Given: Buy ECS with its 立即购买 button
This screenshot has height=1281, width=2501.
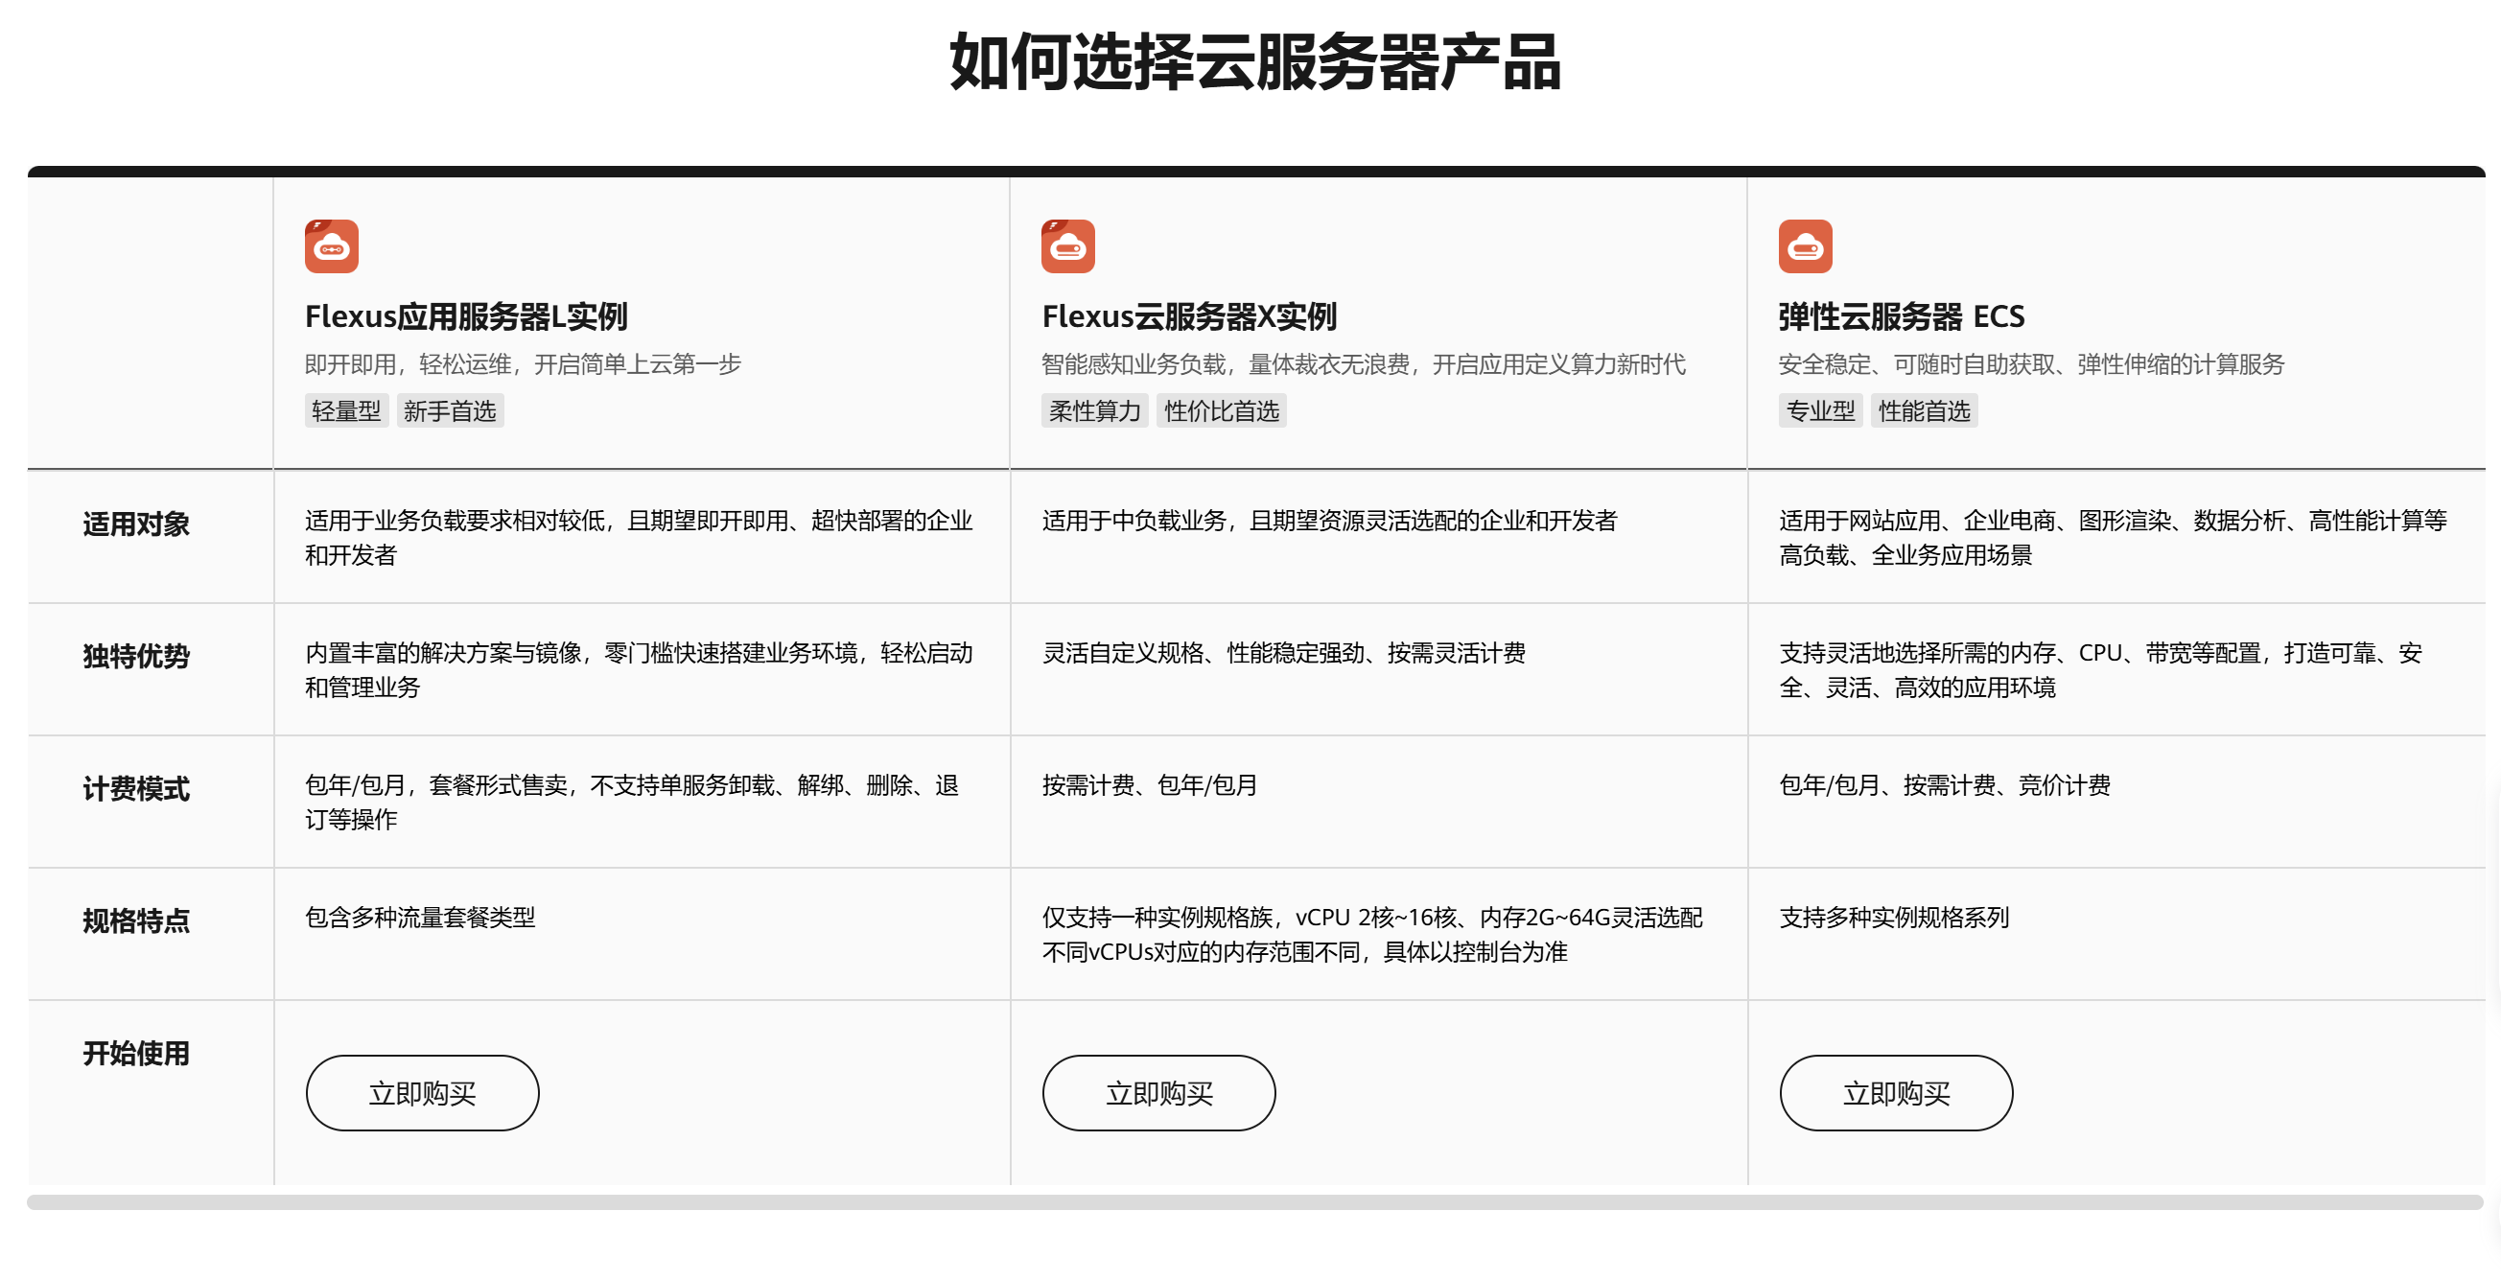Looking at the screenshot, I should [x=1896, y=1094].
